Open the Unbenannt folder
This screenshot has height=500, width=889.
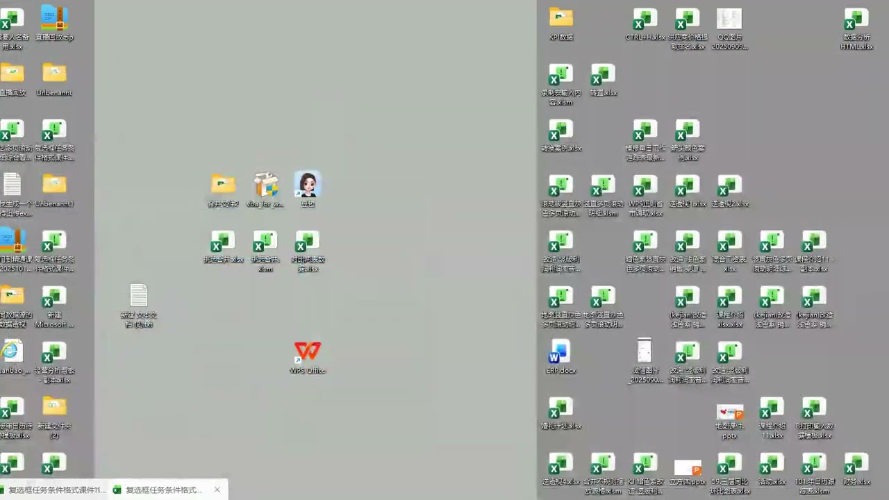[x=54, y=79]
